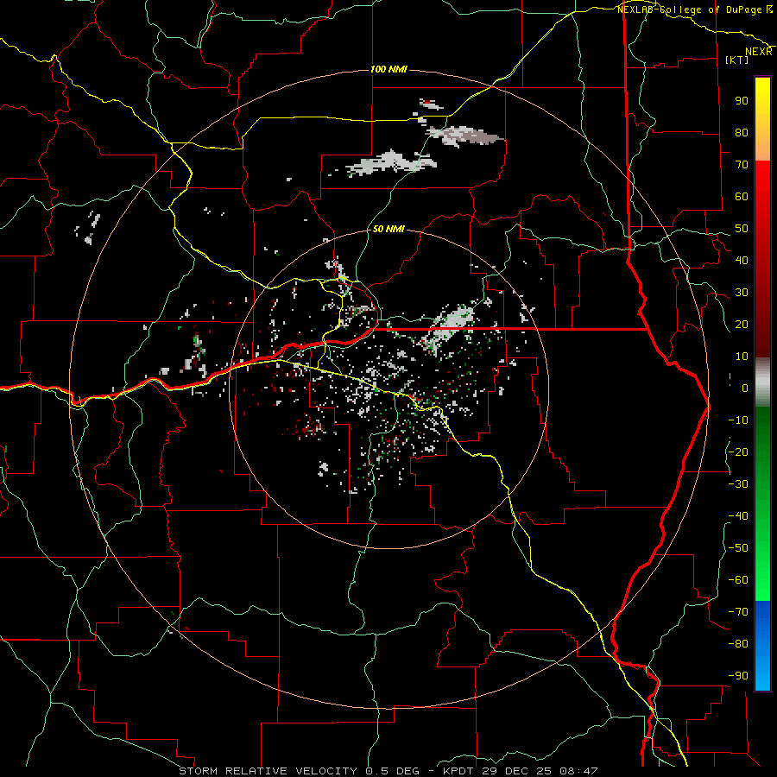Click the "STORM RELATIVE VELOCITY 0.5 DEG" caption

pyautogui.click(x=299, y=771)
